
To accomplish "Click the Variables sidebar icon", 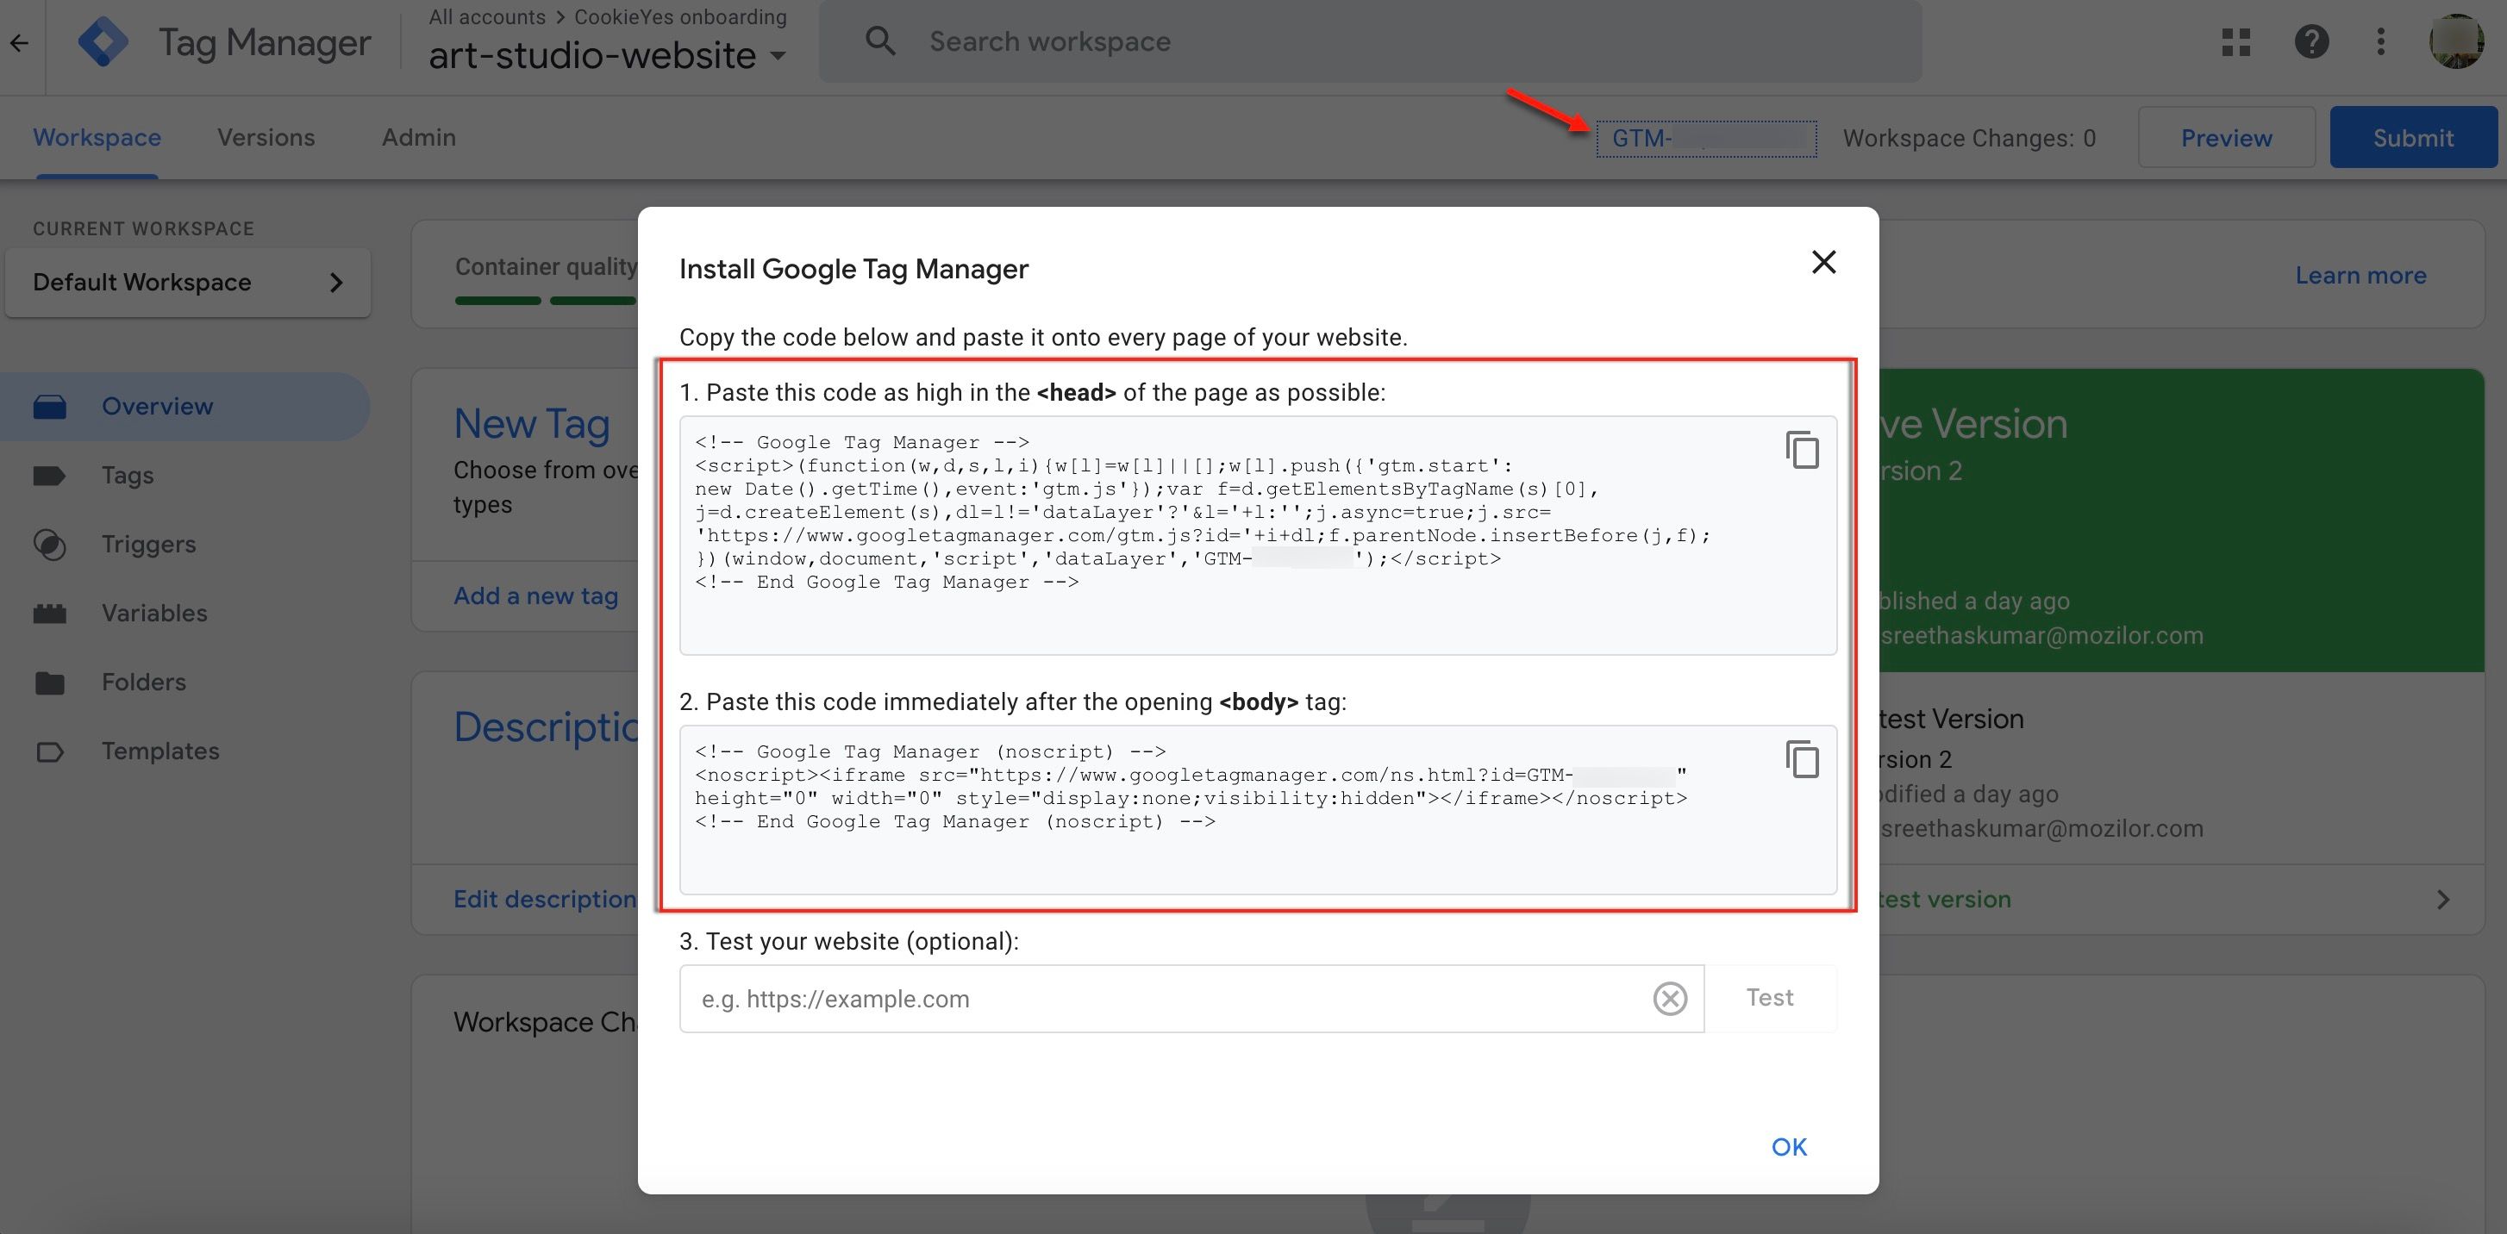I will click(x=50, y=614).
